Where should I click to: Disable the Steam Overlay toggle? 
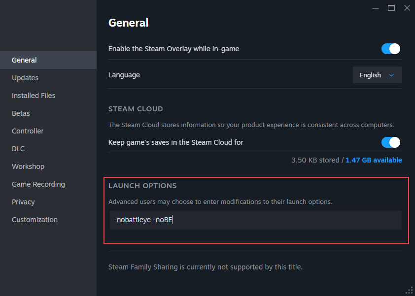(x=391, y=49)
